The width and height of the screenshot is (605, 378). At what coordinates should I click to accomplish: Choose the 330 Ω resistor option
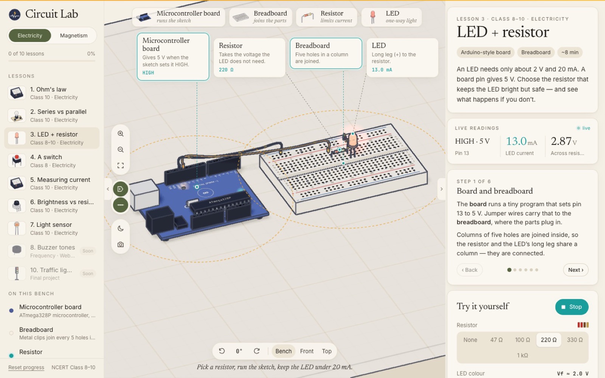pyautogui.click(x=575, y=340)
